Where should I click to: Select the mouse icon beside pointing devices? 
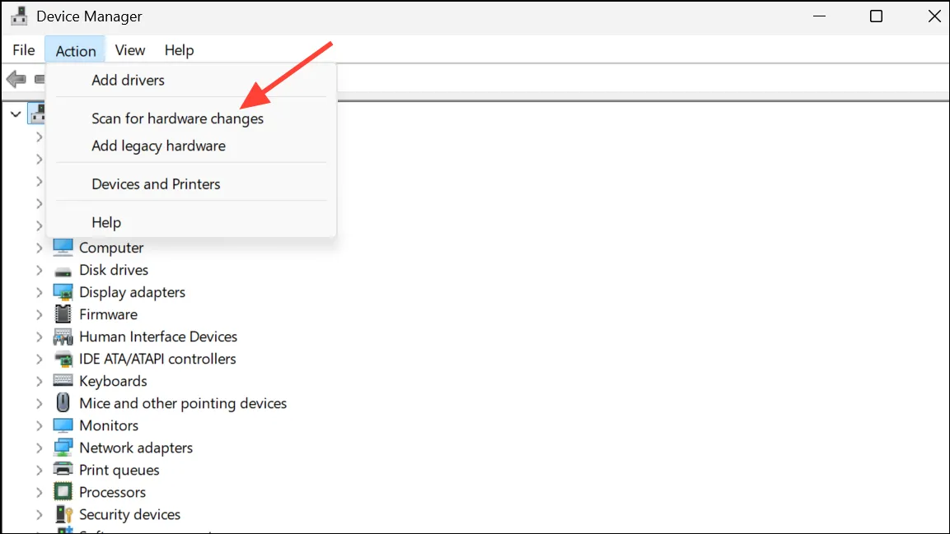click(x=63, y=403)
